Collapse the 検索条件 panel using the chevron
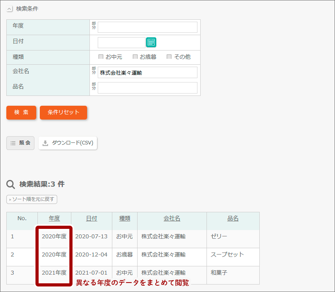The width and height of the screenshot is (335, 292). 10,8
